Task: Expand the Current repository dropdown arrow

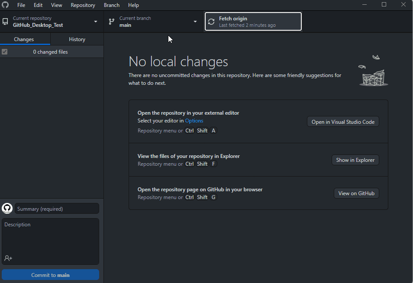Action: [96, 22]
